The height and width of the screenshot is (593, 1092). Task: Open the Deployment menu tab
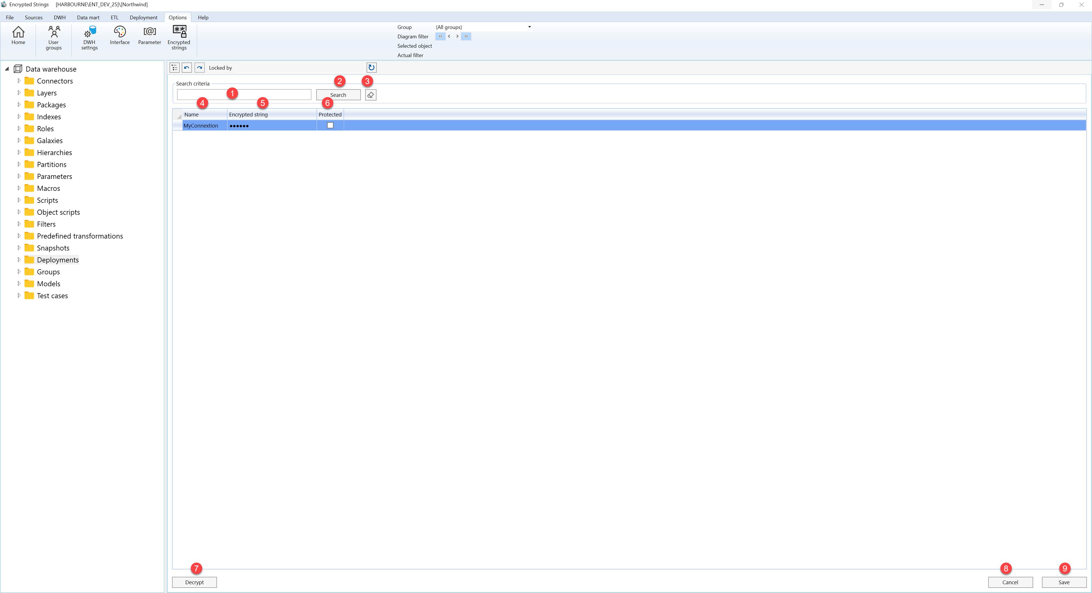point(143,17)
